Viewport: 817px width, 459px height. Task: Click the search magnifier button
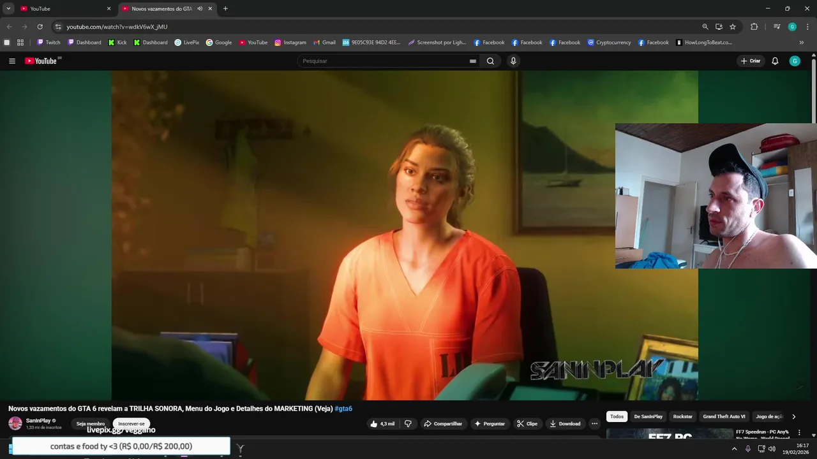click(x=490, y=61)
